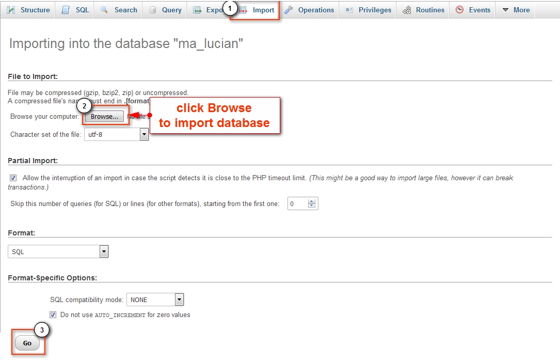560x362 pixels.
Task: Click the skip queries number field
Action: (x=297, y=203)
